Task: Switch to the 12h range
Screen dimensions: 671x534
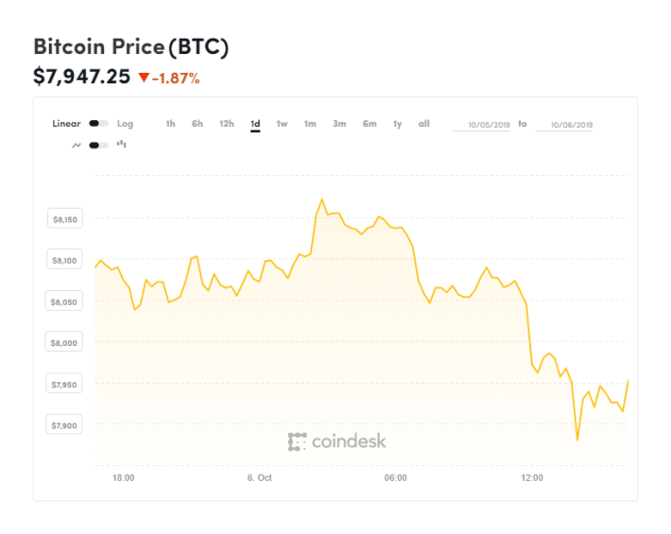Action: point(227,124)
